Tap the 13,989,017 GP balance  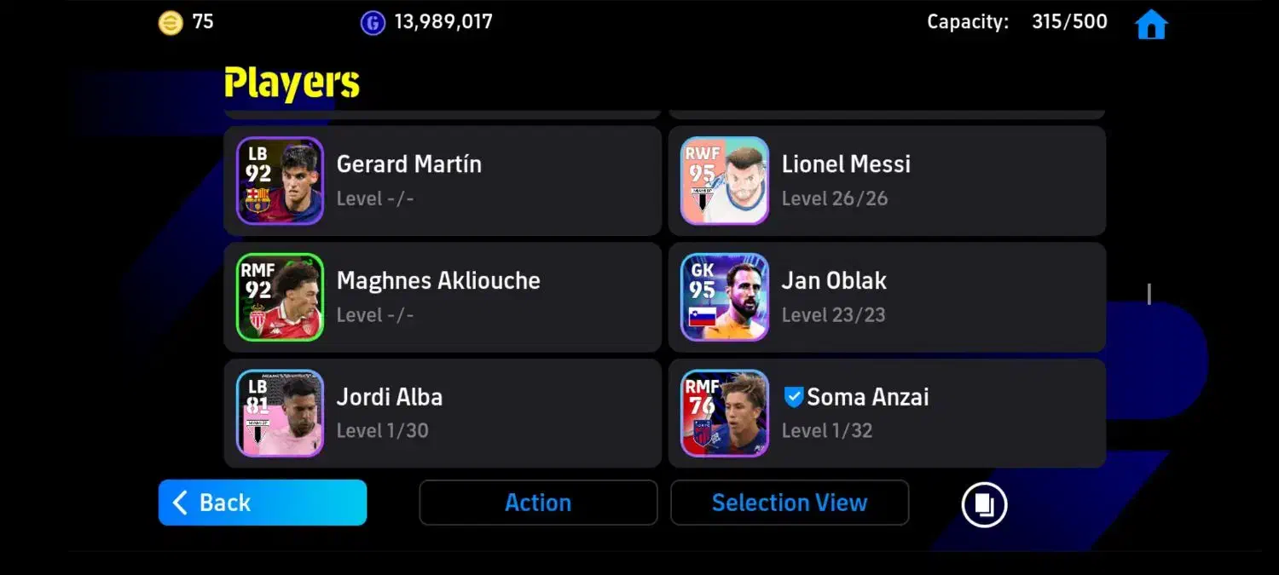click(443, 22)
